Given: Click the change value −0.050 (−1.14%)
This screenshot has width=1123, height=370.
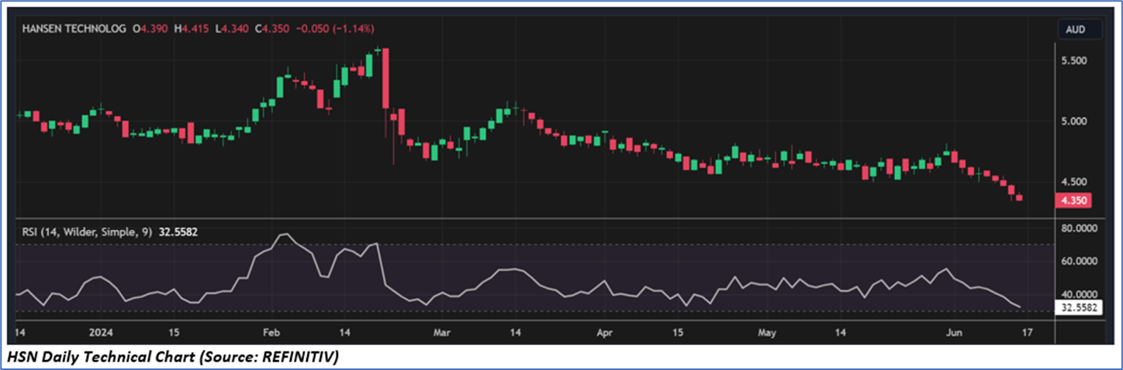Looking at the screenshot, I should (333, 29).
